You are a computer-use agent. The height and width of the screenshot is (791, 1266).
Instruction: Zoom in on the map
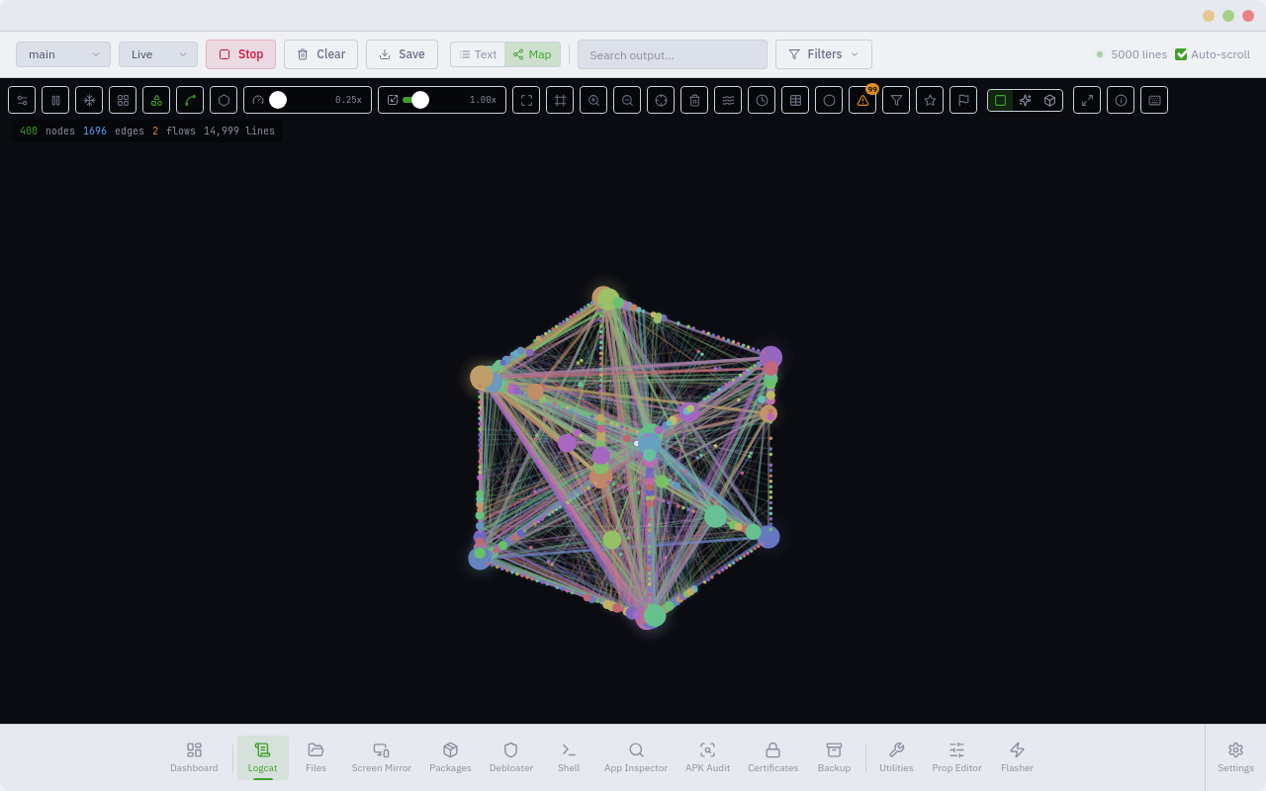coord(593,100)
